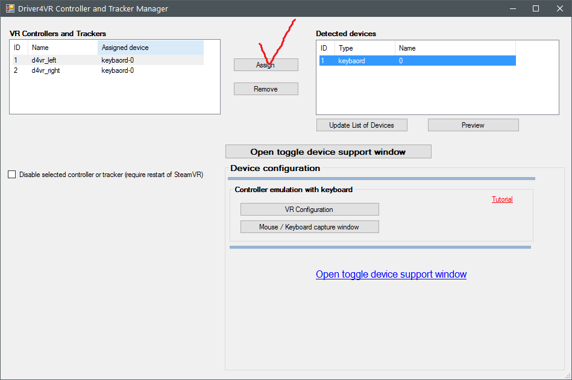Open the red Tutorial link

coord(502,199)
